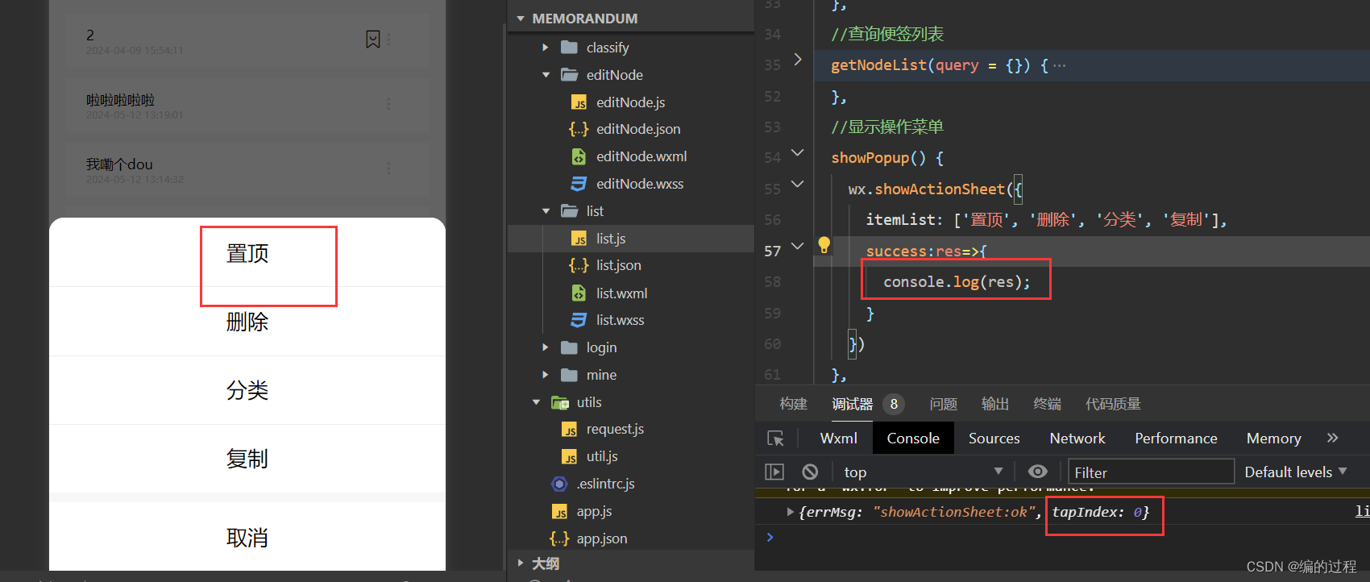Screen dimensions: 1370x582
Task: Open the three-dot menu for note 2
Action: tap(388, 39)
